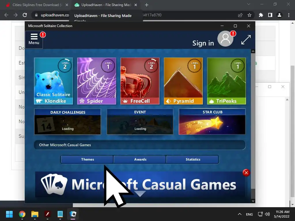Reload the uploadhaven page
The height and width of the screenshot is (221, 295).
(x=25, y=15)
